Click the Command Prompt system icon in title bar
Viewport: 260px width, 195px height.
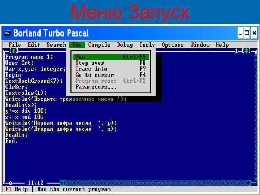click(x=7, y=33)
